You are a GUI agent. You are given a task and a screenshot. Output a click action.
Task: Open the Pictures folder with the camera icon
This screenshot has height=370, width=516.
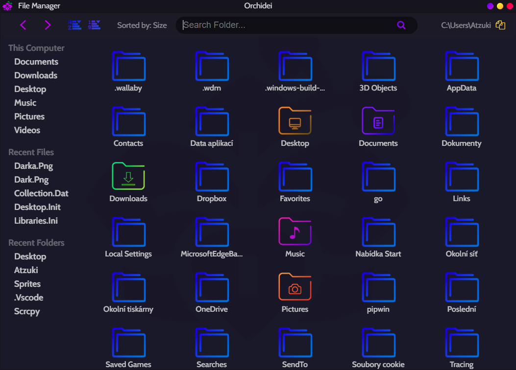(x=295, y=287)
